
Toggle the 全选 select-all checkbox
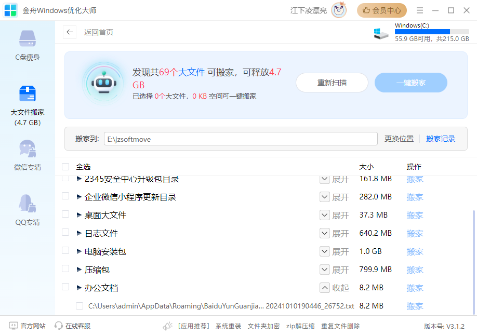coord(65,167)
